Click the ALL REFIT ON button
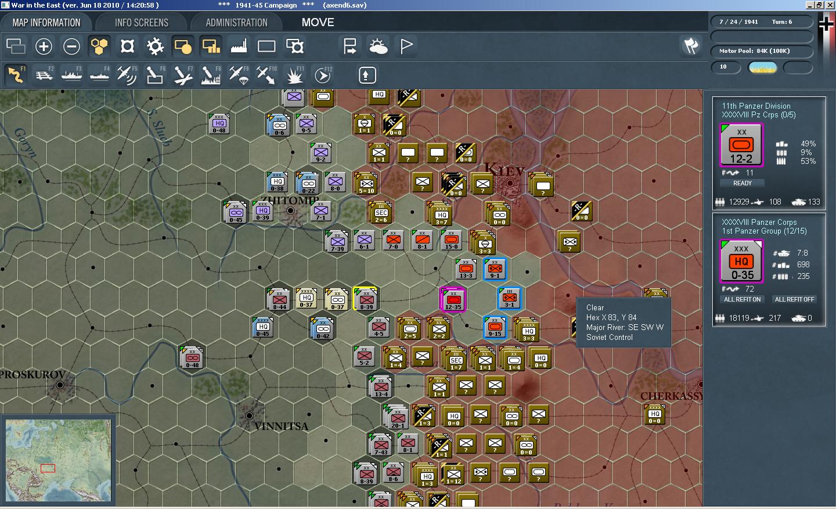The image size is (836, 509). coord(742,299)
